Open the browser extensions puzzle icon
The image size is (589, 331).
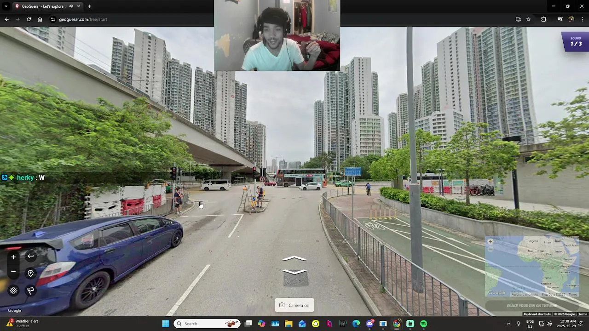tap(543, 19)
